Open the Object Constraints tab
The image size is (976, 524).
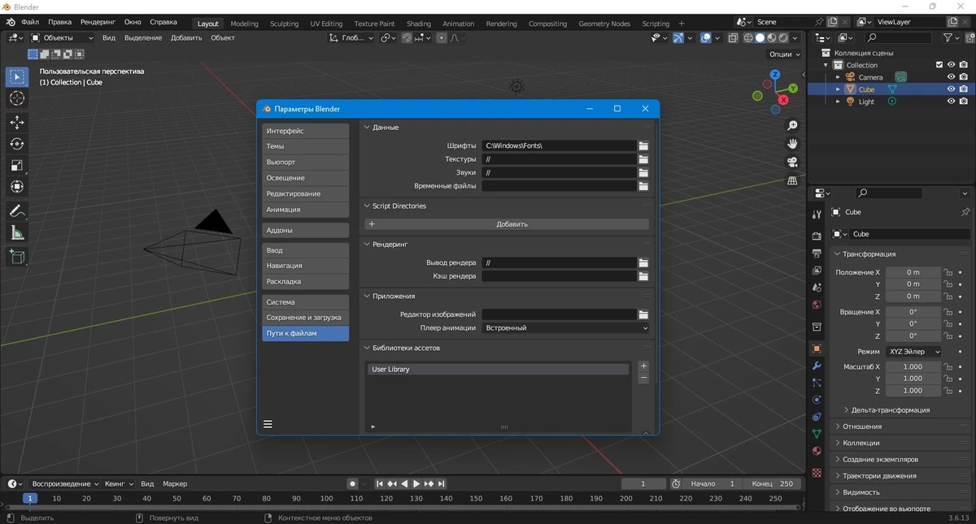click(x=817, y=417)
